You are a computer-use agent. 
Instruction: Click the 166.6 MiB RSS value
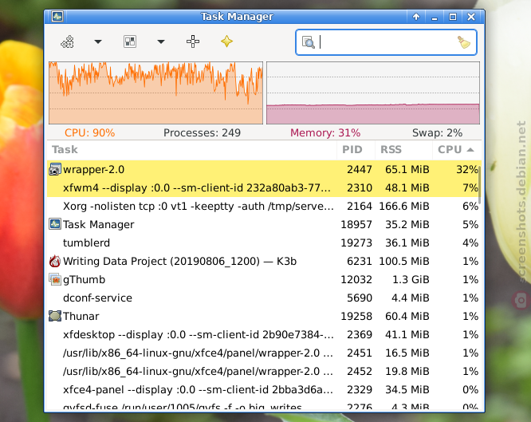click(x=404, y=206)
